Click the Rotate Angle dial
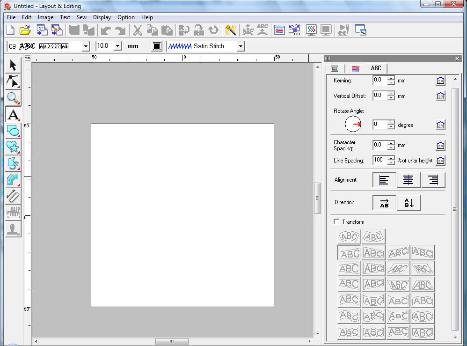467x346 pixels. click(x=353, y=124)
